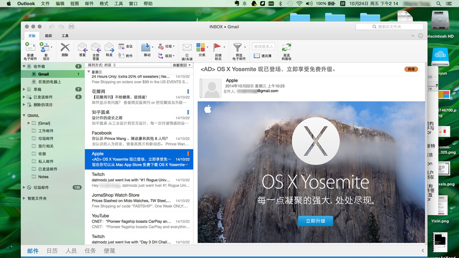Image resolution: width=459 pixels, height=258 pixels.
Task: Toggle 已读/未读 (Read/Unread) status
Action: [187, 48]
